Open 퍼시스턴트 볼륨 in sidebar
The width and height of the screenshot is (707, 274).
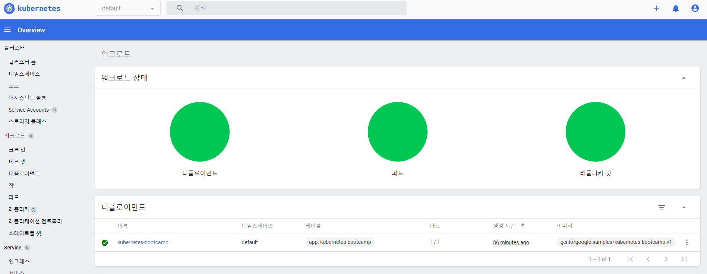click(28, 98)
